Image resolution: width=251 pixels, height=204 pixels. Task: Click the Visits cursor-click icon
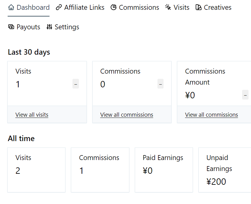[x=168, y=7]
